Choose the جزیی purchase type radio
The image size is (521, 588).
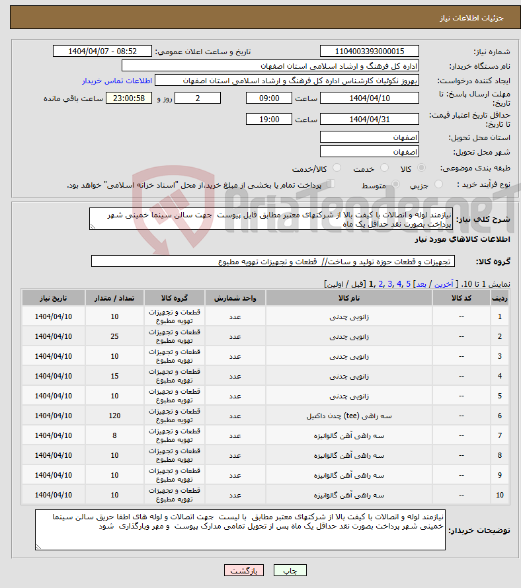(x=438, y=184)
